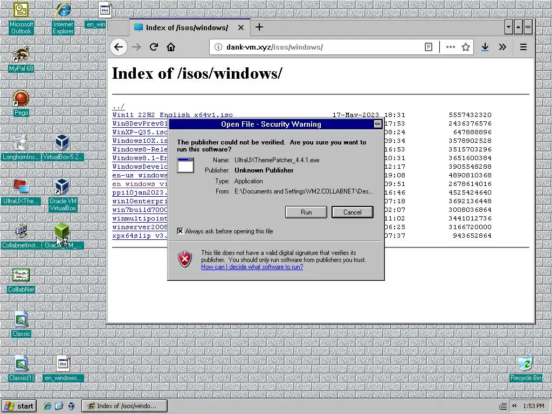Open 'How can I decide what software to run?'
The height and width of the screenshot is (414, 552).
click(252, 267)
